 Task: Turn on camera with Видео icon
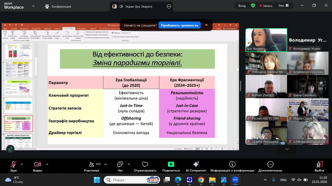coord(37,165)
